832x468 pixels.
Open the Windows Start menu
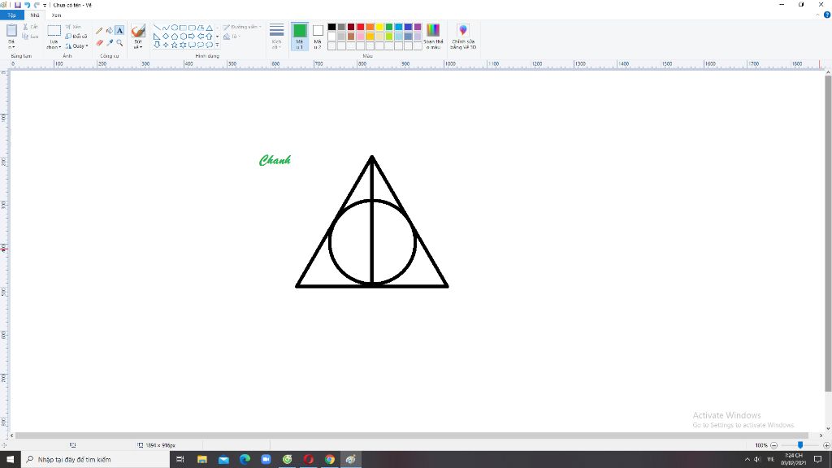coord(10,460)
